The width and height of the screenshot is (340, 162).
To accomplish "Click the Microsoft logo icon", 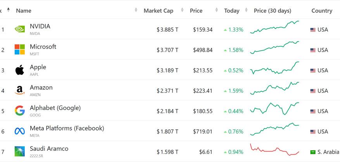I will pyautogui.click(x=20, y=50).
